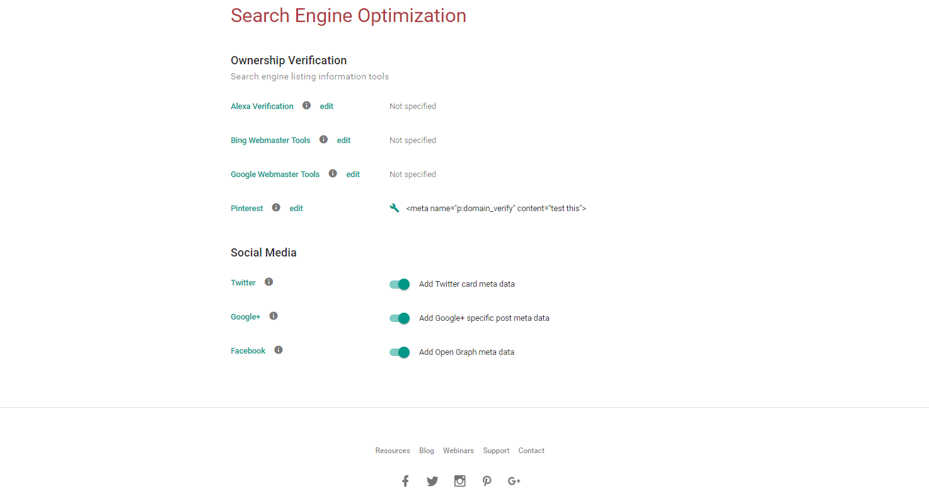
Task: Go to Resources in footer menu
Action: (393, 451)
